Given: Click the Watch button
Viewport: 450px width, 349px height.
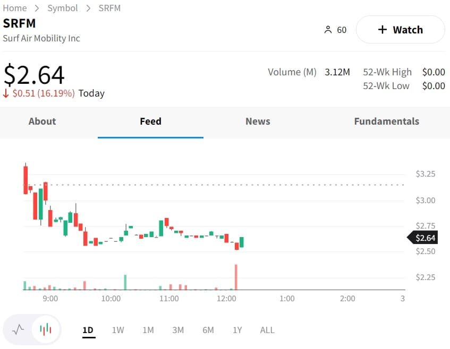Looking at the screenshot, I should pyautogui.click(x=400, y=30).
